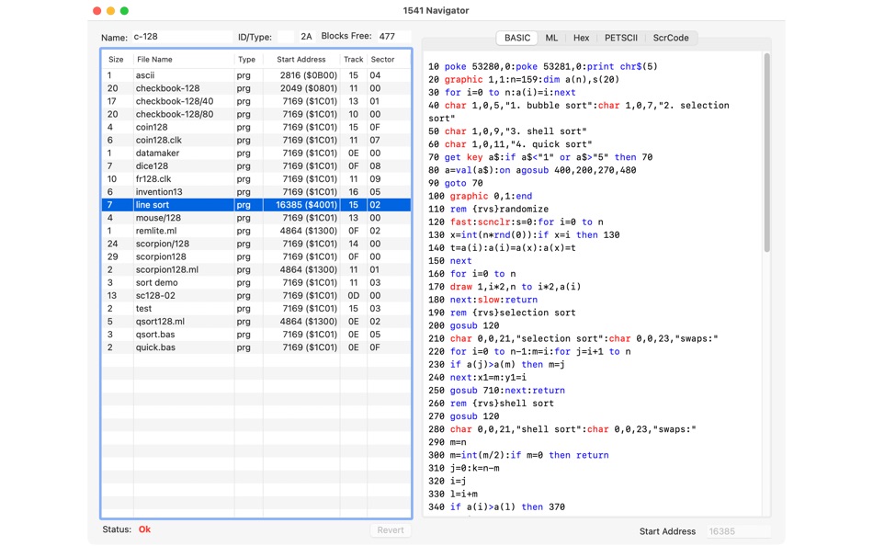Select the checkbook-128/40 file row
The width and height of the screenshot is (873, 546).
tap(256, 101)
